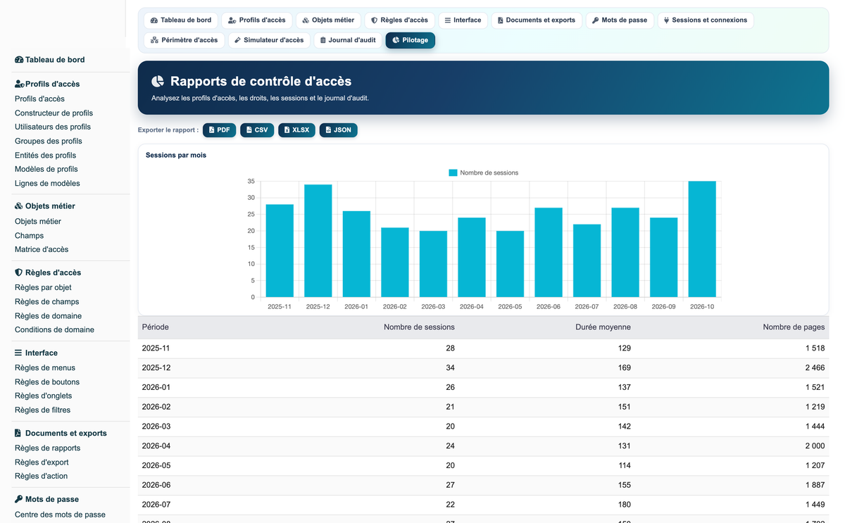Click the 2025-12 bar in the chart
This screenshot has height=523, width=845.
coord(318,241)
